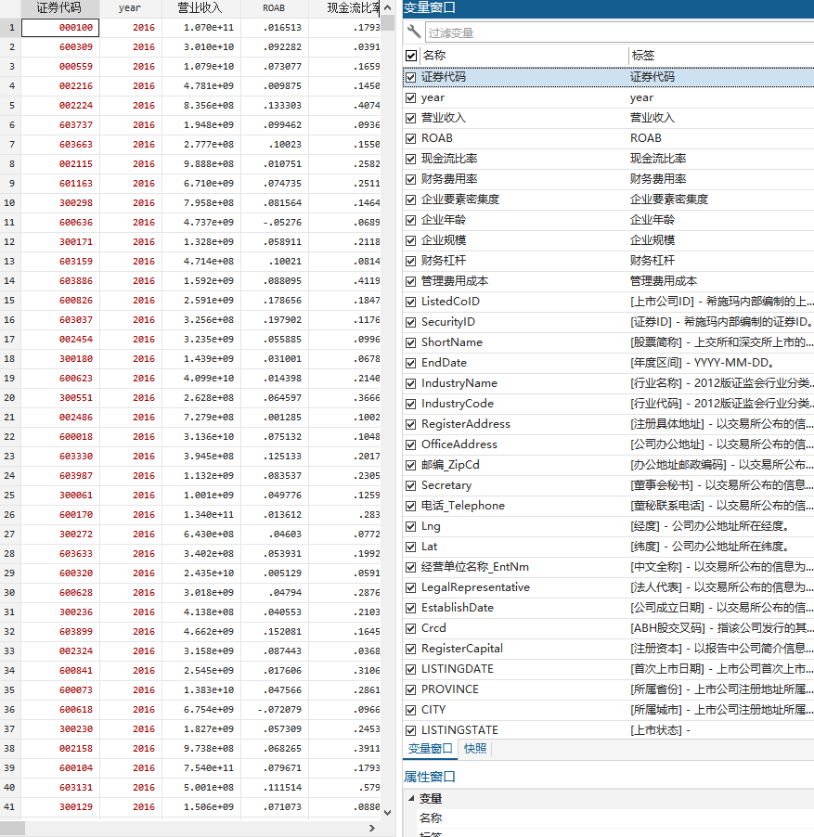Uncheck the 企业年龄 variable checkbox
The width and height of the screenshot is (814, 837).
click(411, 220)
